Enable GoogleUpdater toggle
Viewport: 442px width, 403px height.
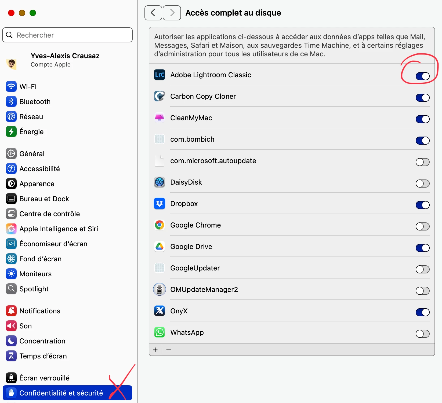point(423,269)
